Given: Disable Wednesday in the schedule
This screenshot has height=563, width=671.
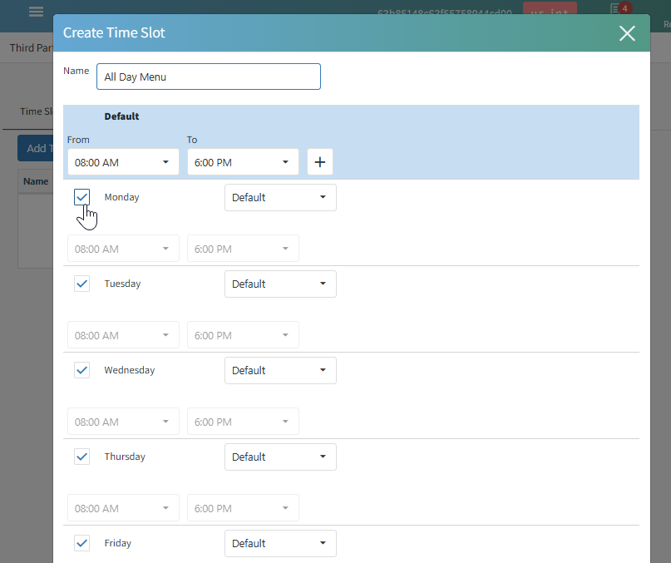Looking at the screenshot, I should coord(81,370).
